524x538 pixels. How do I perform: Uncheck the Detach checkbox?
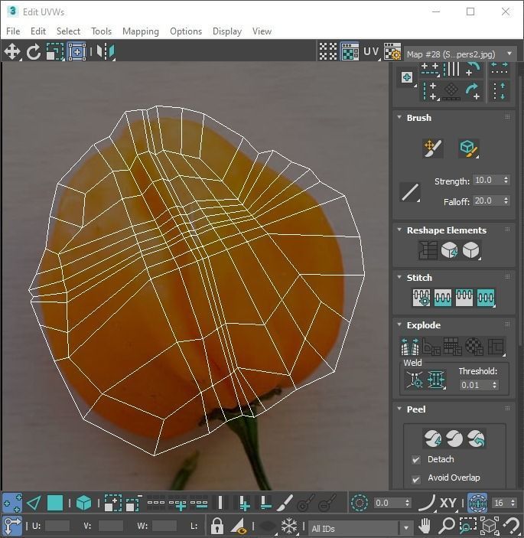tap(416, 460)
